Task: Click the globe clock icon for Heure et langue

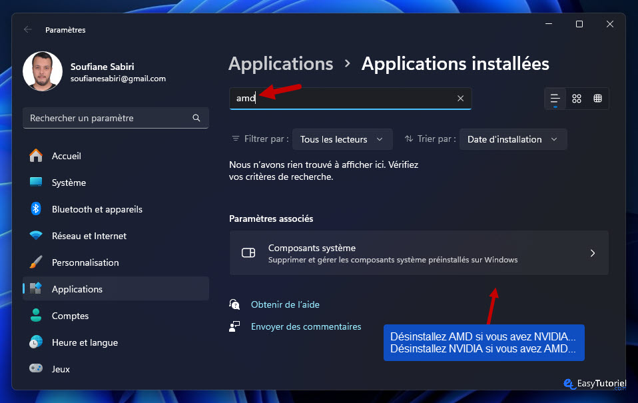Action: tap(36, 342)
